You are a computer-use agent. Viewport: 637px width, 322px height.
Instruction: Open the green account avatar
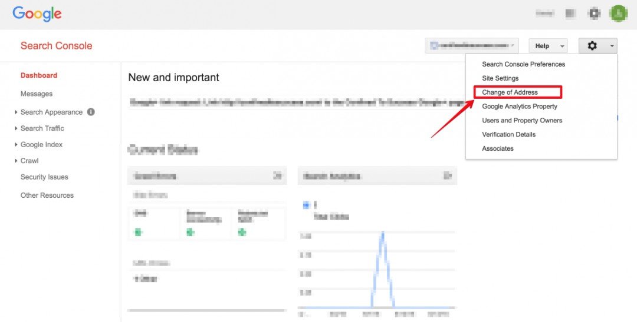[618, 14]
